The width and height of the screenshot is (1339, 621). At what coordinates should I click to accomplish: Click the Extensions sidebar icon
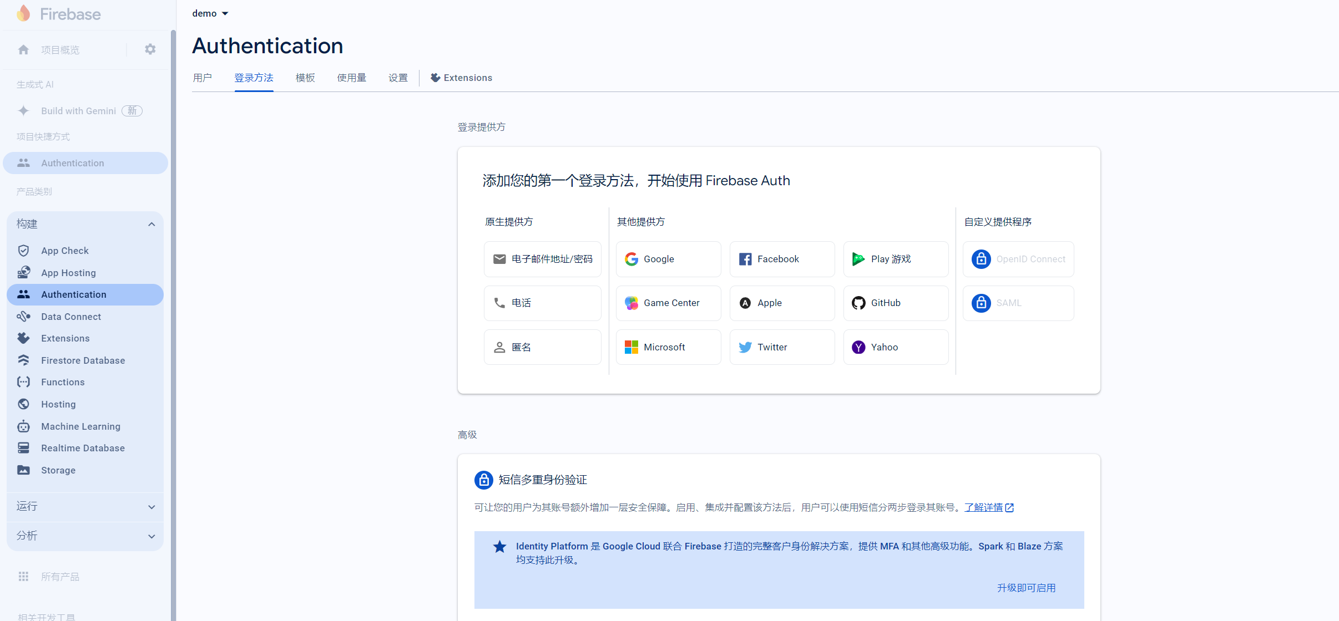coord(23,338)
